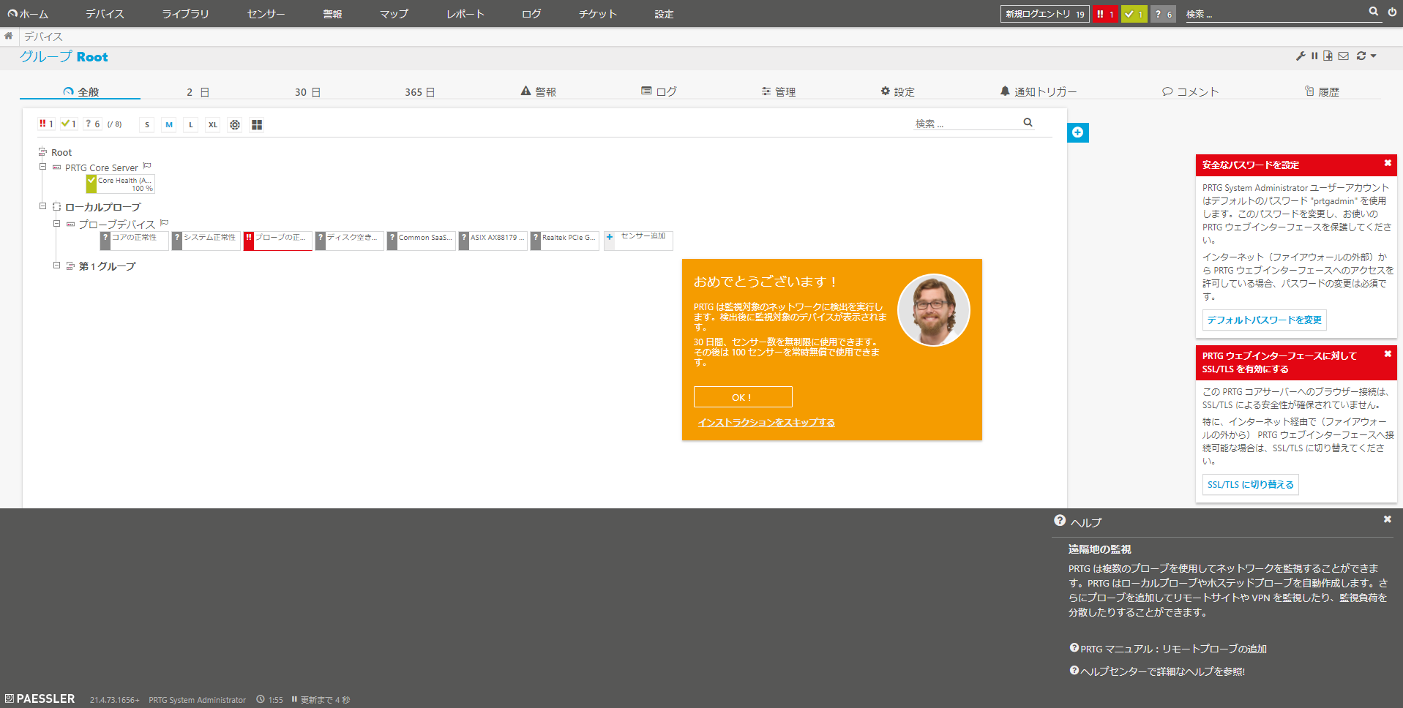
Task: Click the wrench settings icon in the header
Action: click(1301, 56)
